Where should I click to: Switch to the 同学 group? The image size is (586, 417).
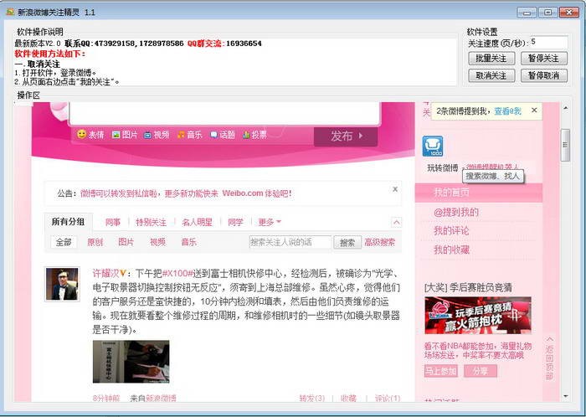click(x=235, y=223)
